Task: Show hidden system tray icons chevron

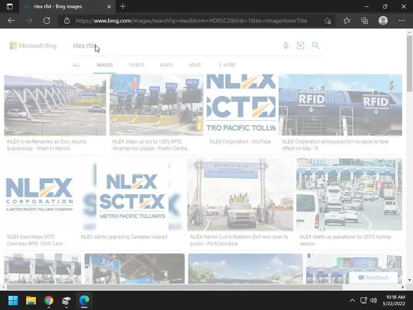Action: click(x=352, y=300)
